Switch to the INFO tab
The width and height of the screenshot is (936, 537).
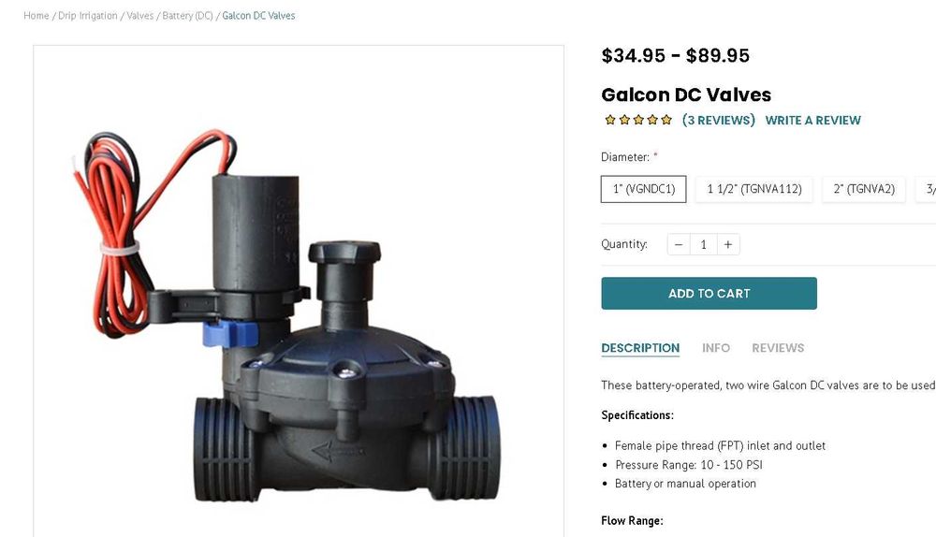716,348
